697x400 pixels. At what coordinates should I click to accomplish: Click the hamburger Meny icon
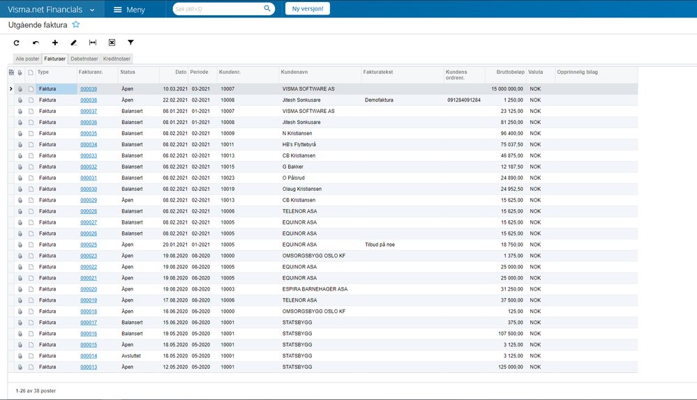pyautogui.click(x=118, y=9)
